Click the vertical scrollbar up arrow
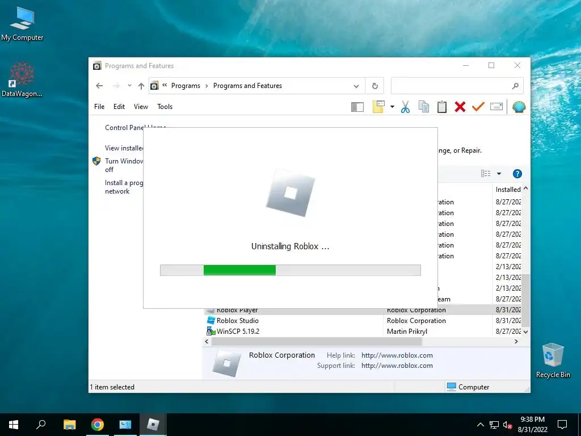 click(x=525, y=188)
